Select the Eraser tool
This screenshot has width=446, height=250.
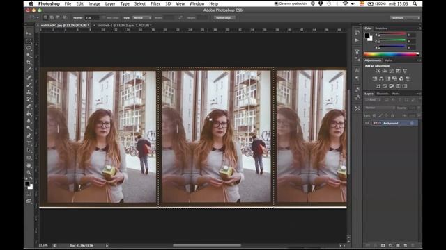[29, 106]
